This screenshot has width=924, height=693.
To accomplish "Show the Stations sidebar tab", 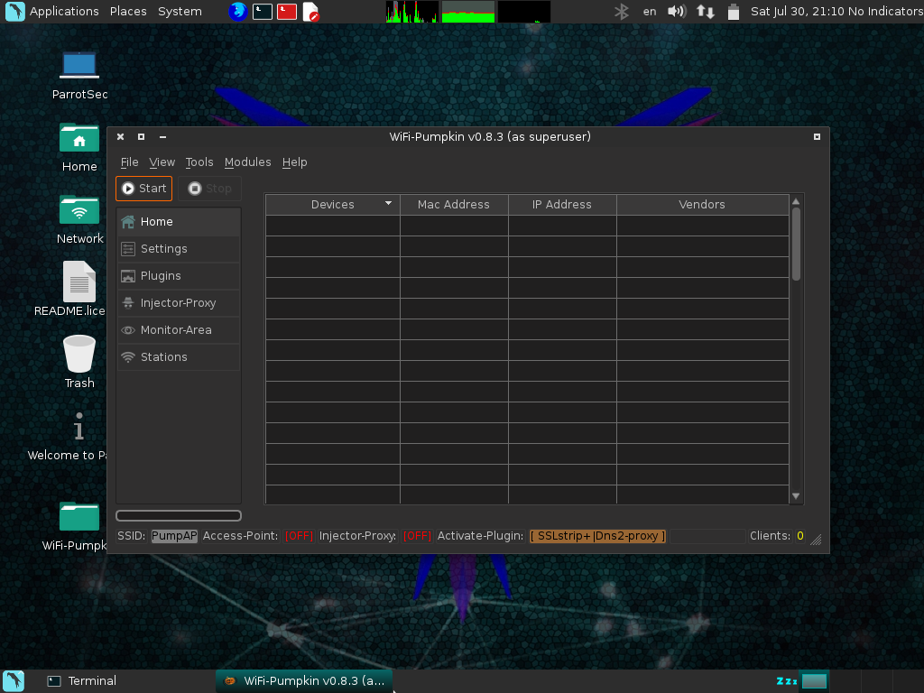I will [179, 357].
